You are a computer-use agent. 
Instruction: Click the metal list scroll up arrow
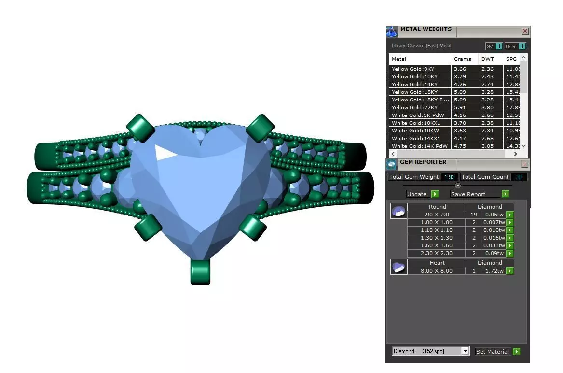(523, 57)
